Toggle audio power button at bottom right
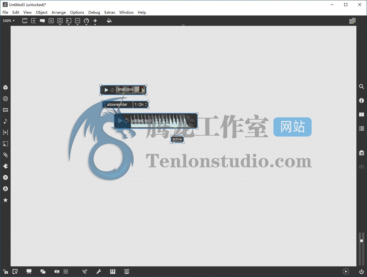The height and width of the screenshot is (277, 367). (361, 272)
